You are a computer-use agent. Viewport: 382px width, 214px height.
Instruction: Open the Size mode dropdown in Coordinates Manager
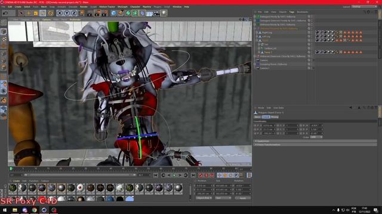click(223, 198)
